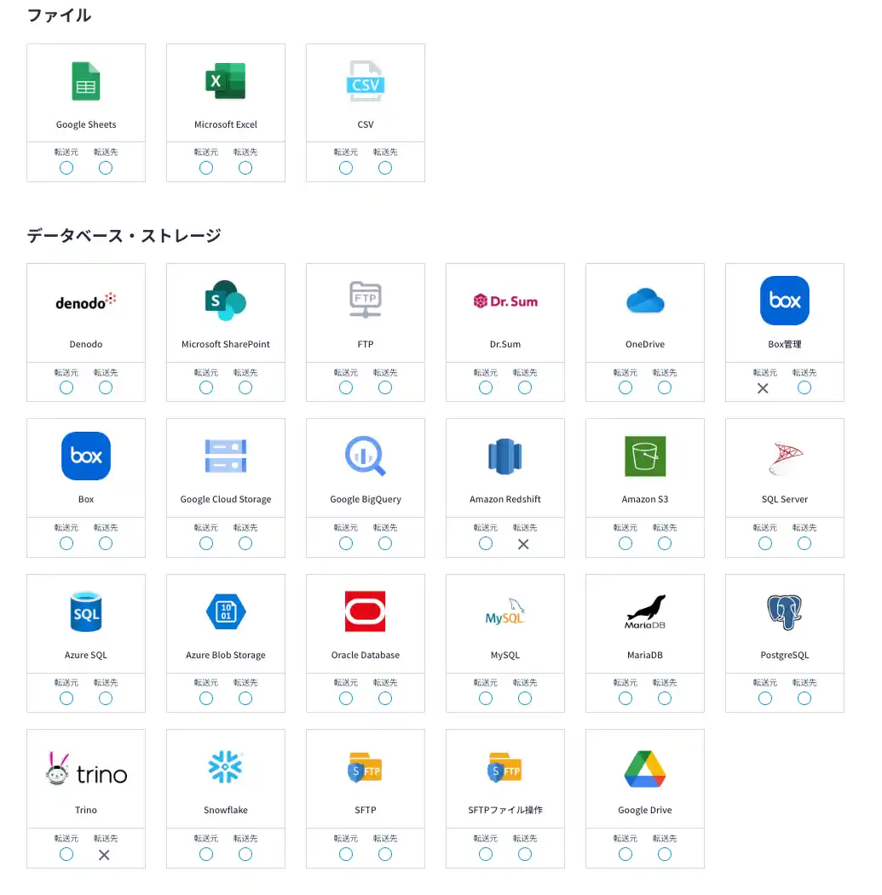Click 転送先 circle under Google Cloud Storage
Screen dimensions: 882x895
[x=245, y=543]
